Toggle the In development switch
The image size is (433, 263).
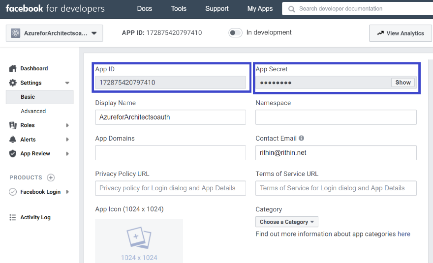pyautogui.click(x=236, y=33)
